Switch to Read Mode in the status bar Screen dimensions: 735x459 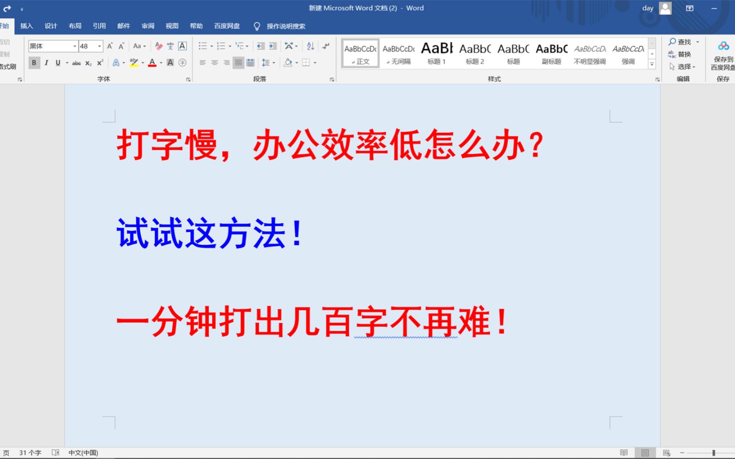click(624, 453)
